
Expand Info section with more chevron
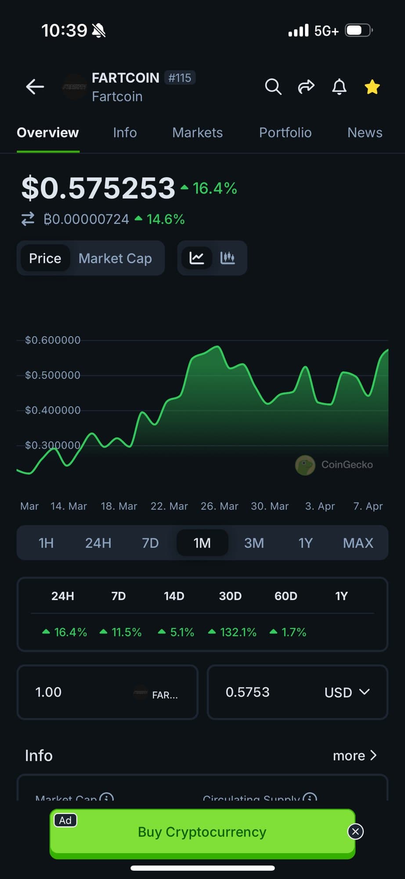point(355,756)
